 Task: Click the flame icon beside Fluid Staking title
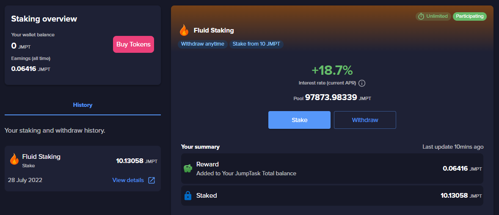[x=184, y=31]
